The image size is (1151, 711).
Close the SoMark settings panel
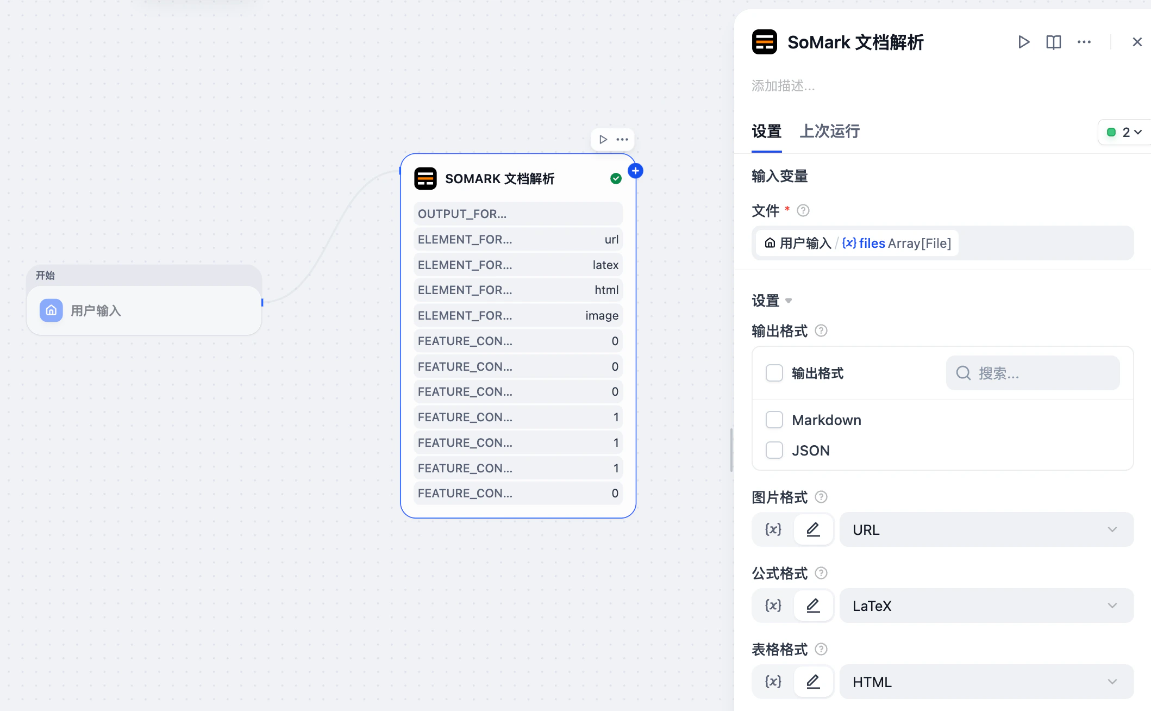click(x=1137, y=42)
